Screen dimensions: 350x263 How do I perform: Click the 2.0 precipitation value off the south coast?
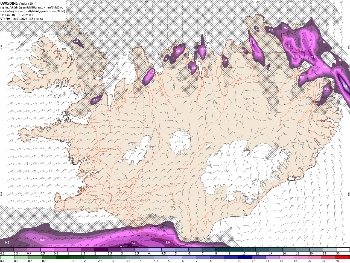(x=168, y=243)
